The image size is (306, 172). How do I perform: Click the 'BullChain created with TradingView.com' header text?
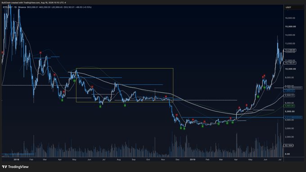coord(21,3)
